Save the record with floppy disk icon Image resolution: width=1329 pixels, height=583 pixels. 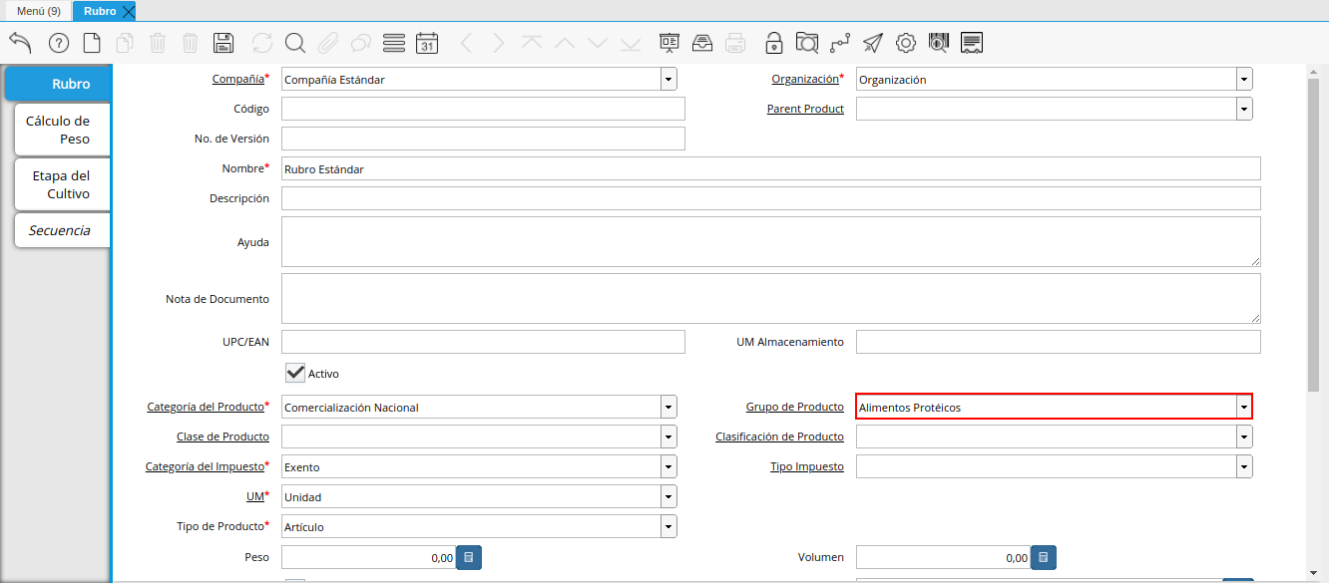coord(223,43)
